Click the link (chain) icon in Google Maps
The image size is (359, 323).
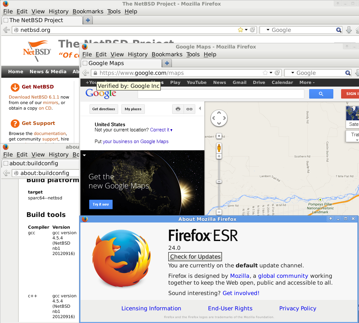click(x=189, y=109)
